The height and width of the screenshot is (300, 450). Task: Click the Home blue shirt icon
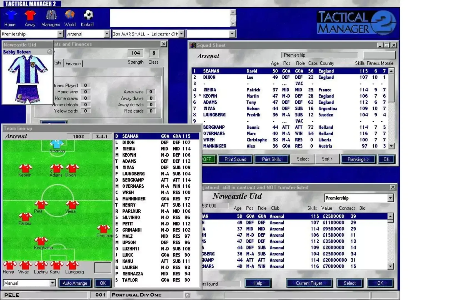pyautogui.click(x=11, y=16)
